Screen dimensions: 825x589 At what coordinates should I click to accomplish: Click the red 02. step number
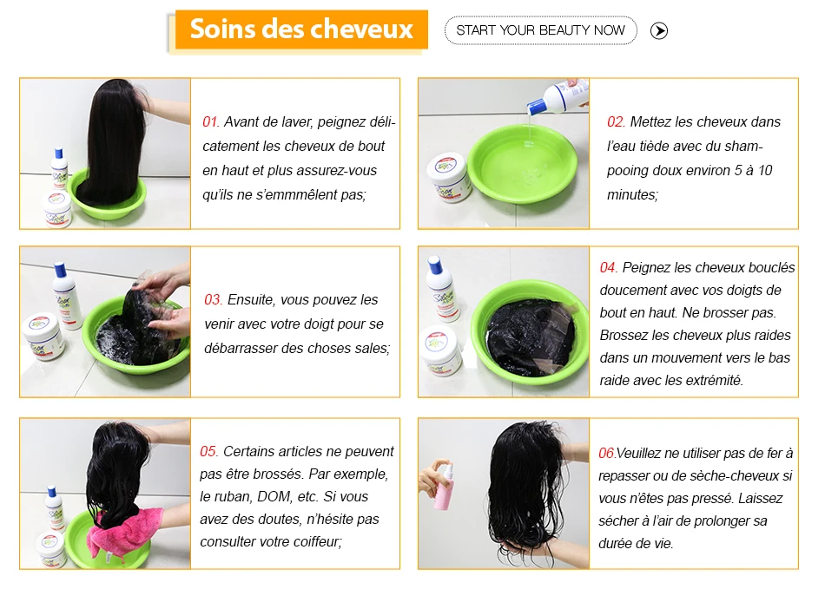pyautogui.click(x=616, y=122)
